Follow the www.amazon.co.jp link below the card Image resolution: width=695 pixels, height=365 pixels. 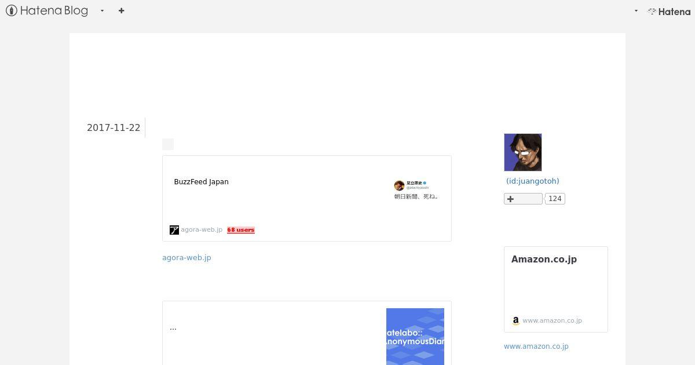[x=536, y=346]
